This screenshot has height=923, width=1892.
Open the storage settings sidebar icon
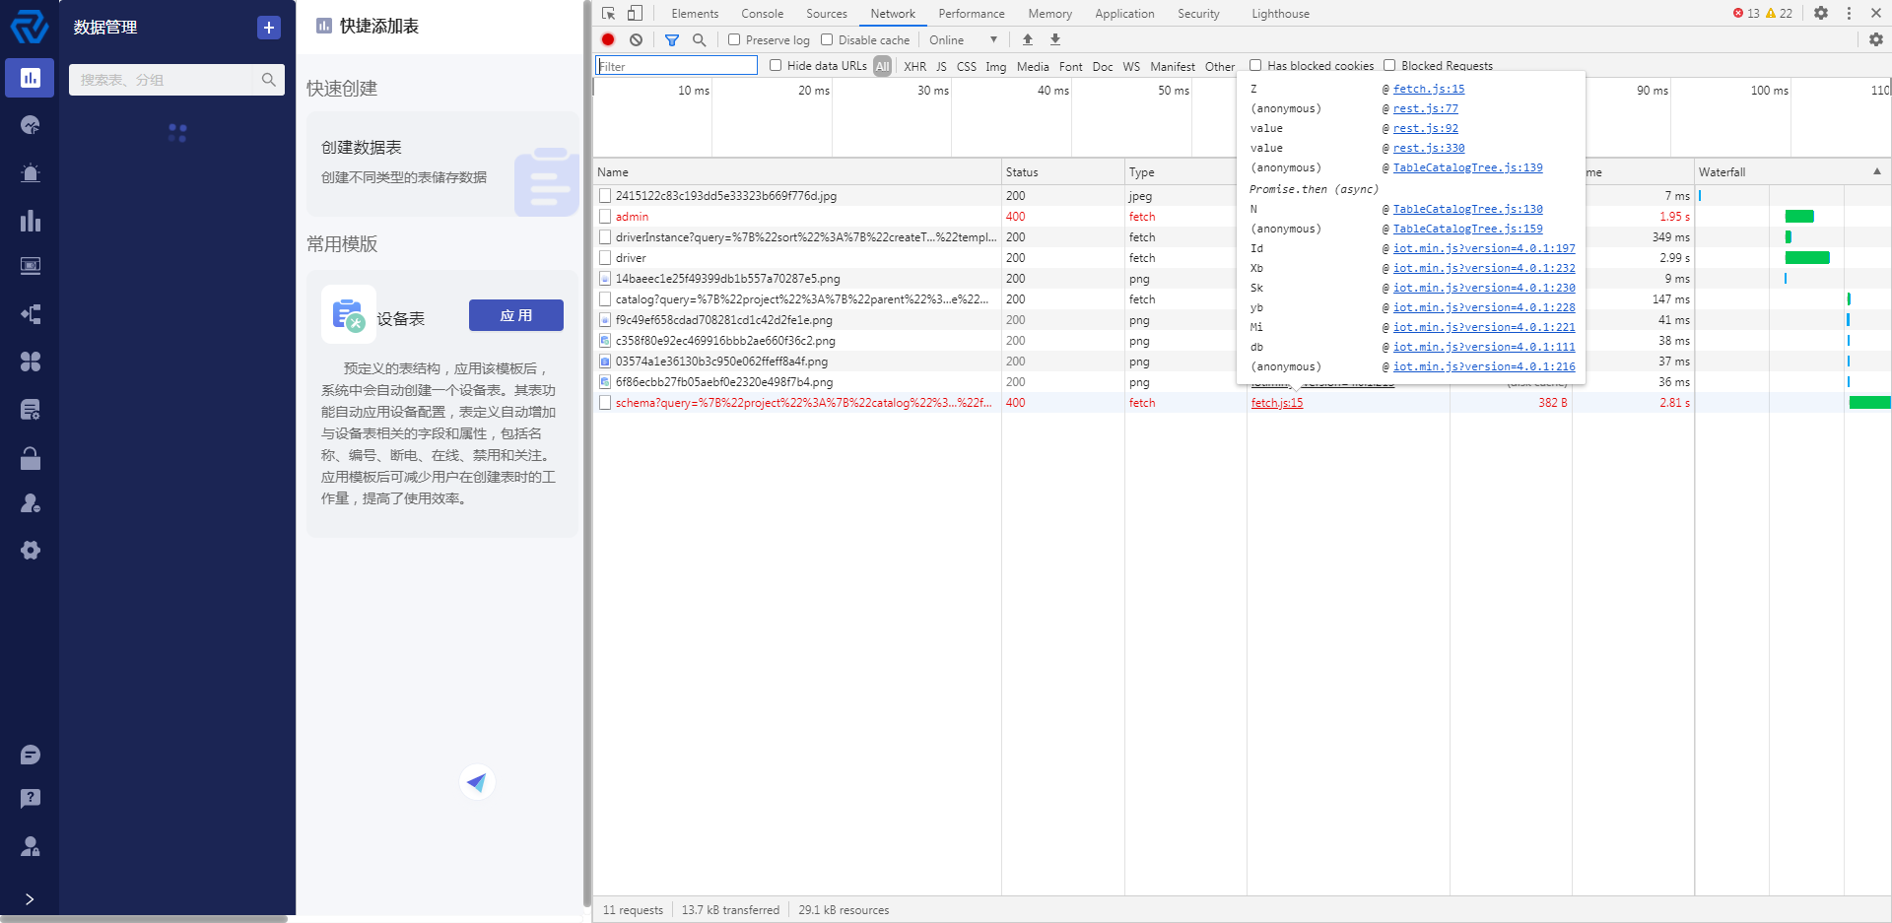click(30, 409)
